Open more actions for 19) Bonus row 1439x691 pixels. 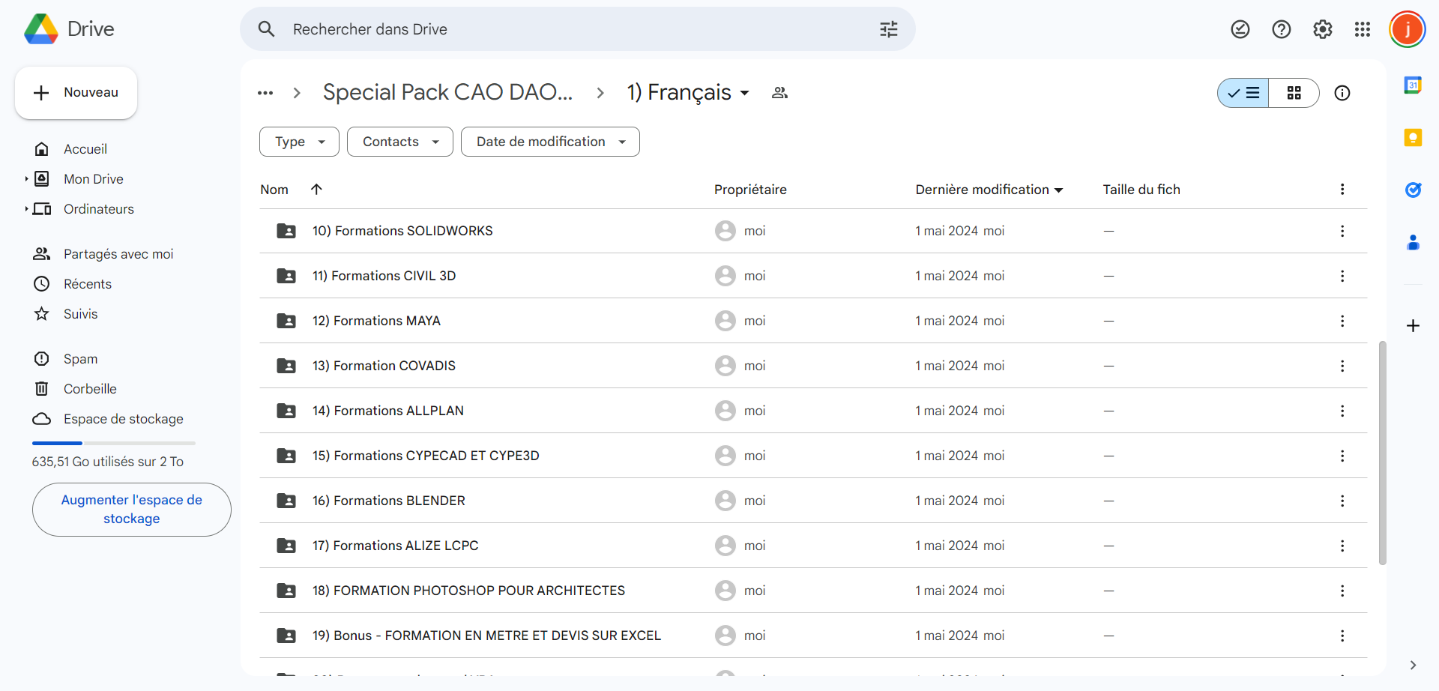coord(1342,636)
